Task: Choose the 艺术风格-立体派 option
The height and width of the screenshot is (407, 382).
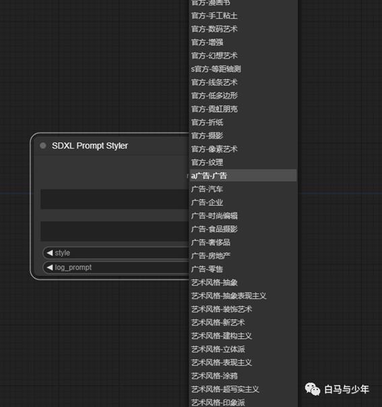Action: click(243, 349)
